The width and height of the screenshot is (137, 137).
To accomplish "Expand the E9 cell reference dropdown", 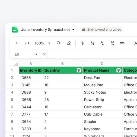I will (x=36, y=54).
